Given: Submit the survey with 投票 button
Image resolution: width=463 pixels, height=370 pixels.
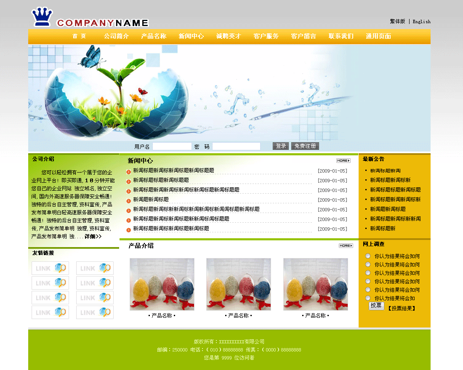Looking at the screenshot, I should click(376, 306).
